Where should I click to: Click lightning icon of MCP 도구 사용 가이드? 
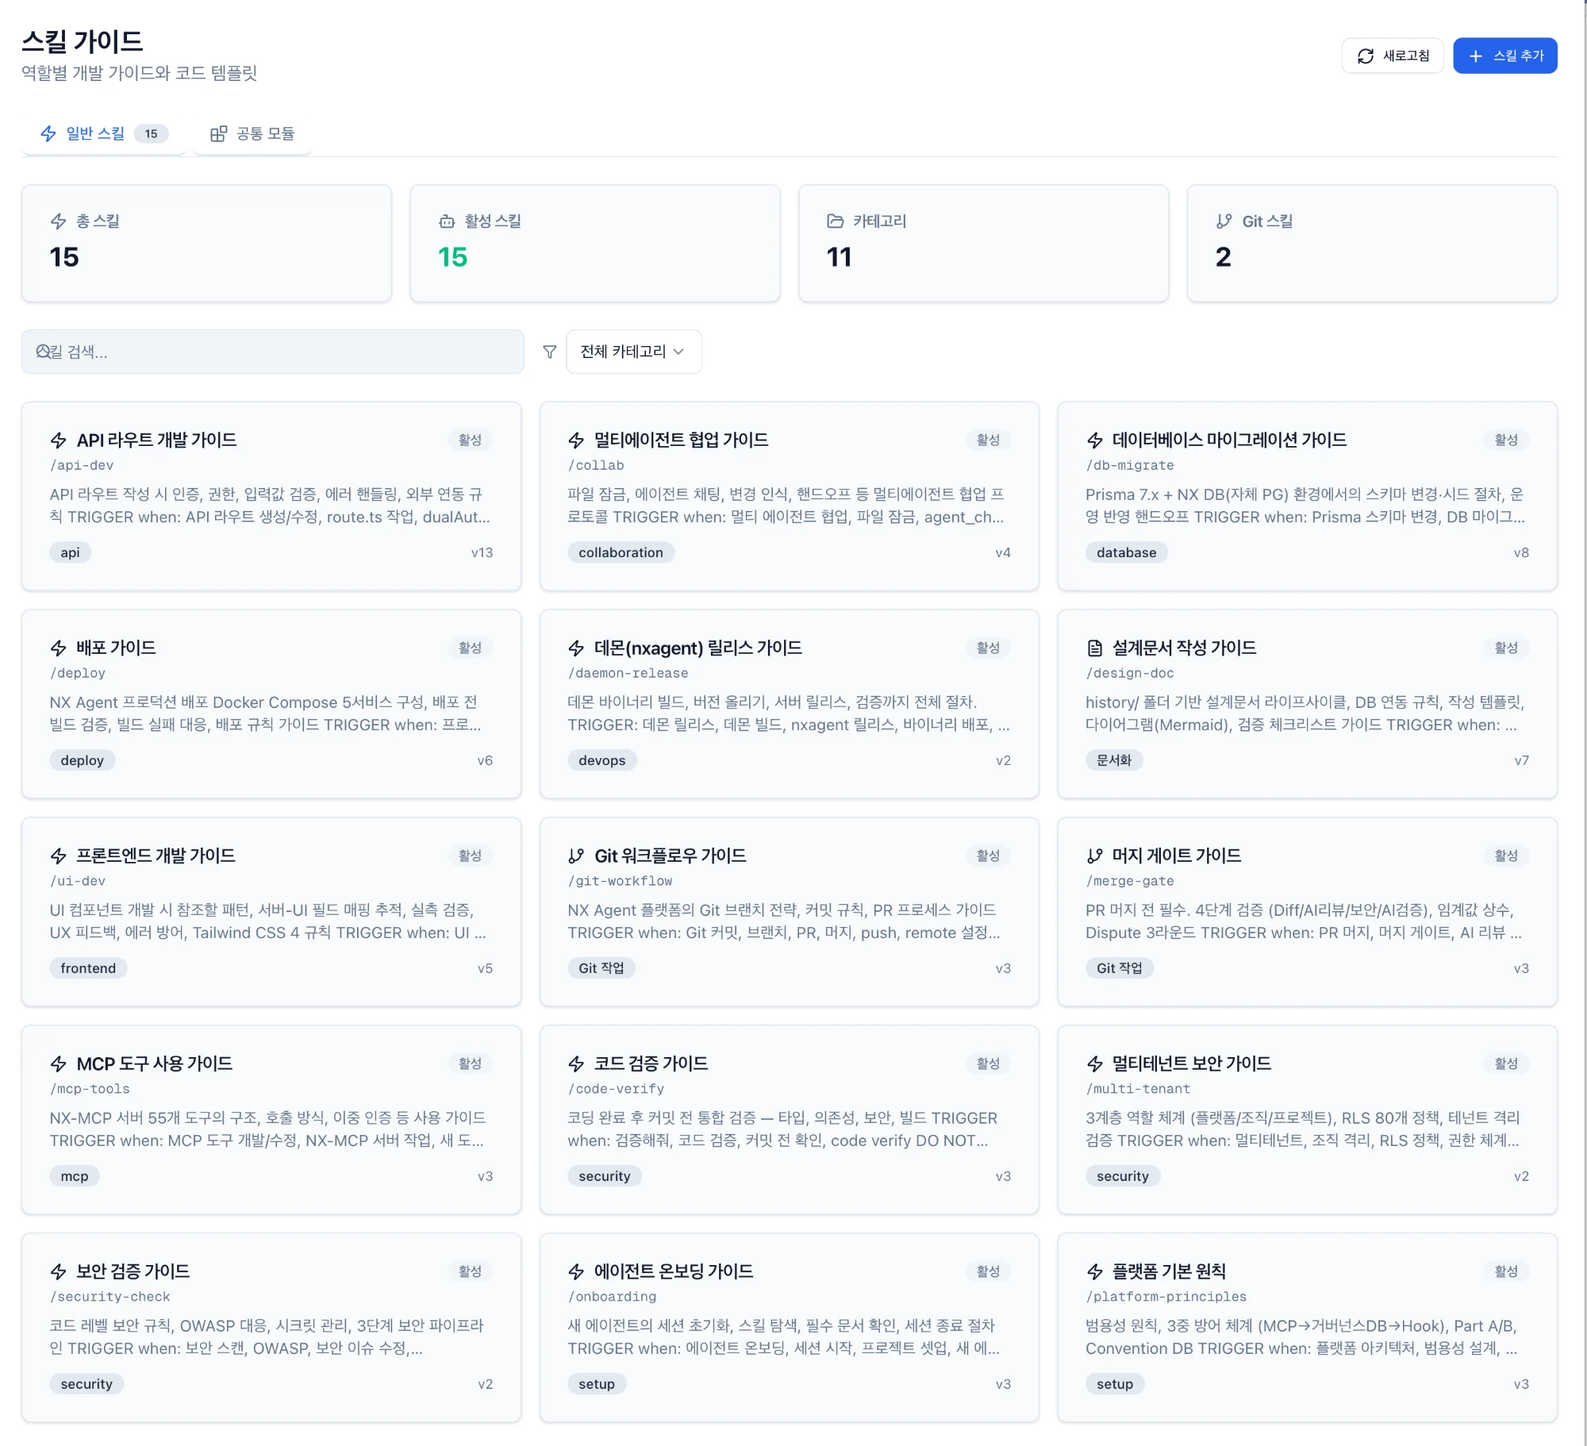point(58,1063)
